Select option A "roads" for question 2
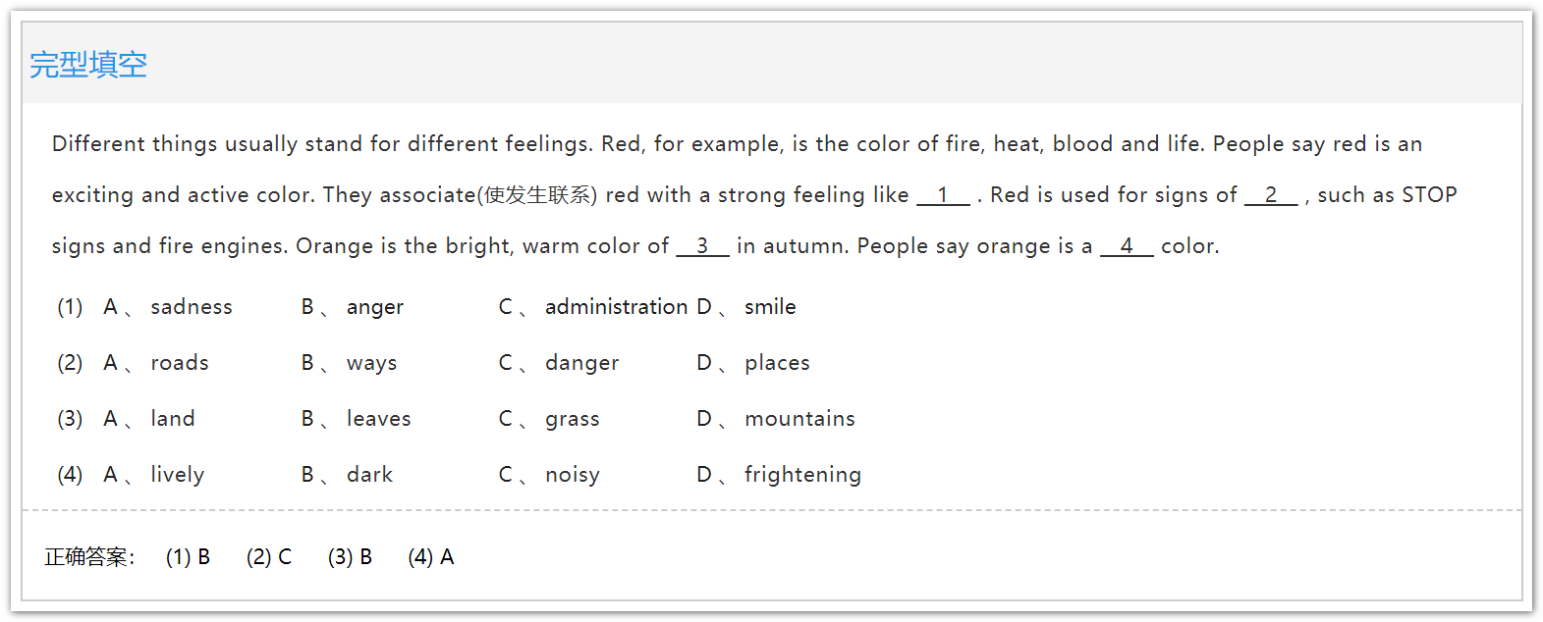The height and width of the screenshot is (622, 1543). click(179, 363)
